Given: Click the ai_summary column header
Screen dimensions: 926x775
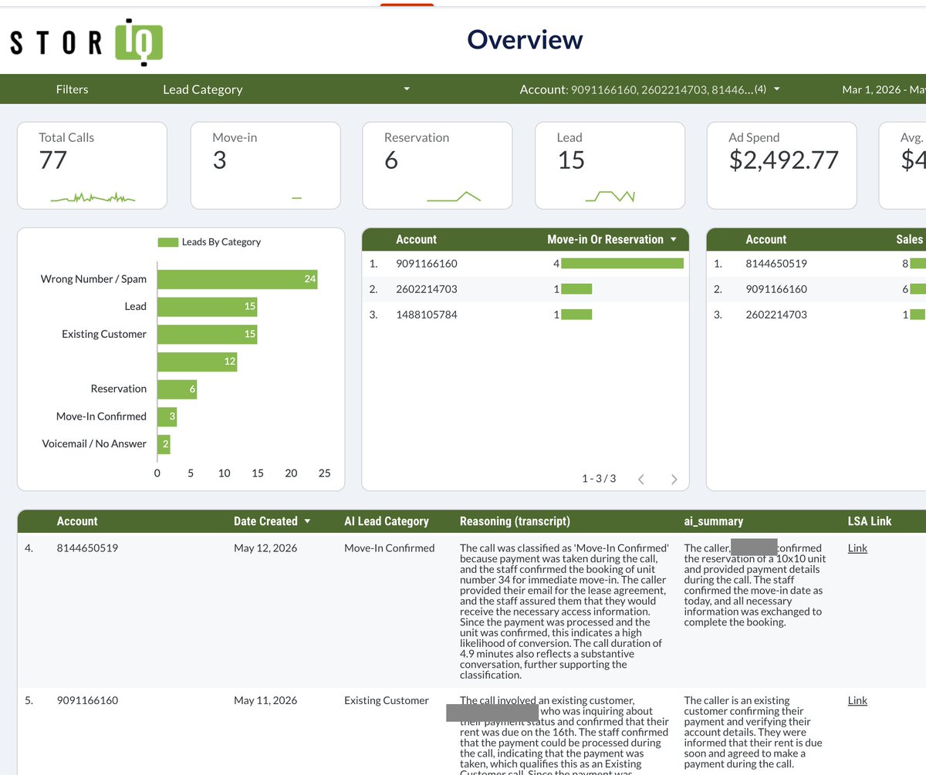Looking at the screenshot, I should 713,521.
